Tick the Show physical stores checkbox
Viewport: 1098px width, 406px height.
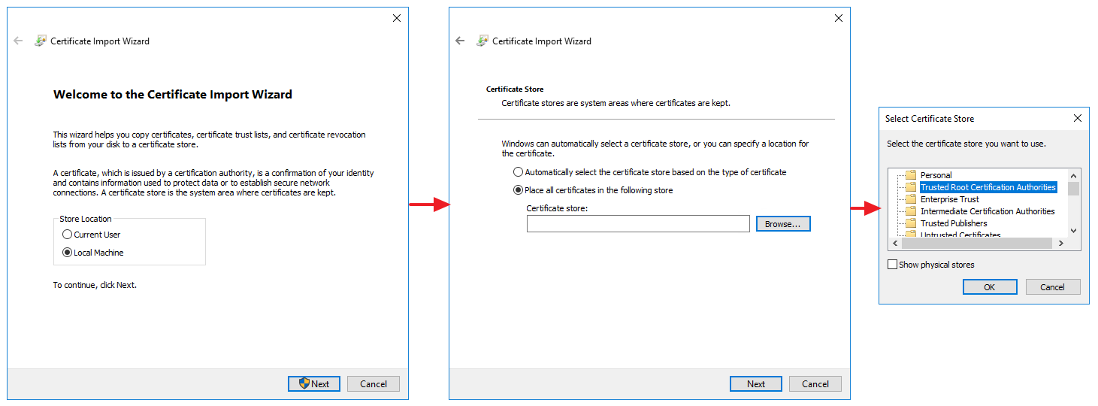tap(893, 265)
